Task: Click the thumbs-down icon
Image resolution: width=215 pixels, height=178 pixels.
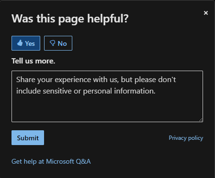Action: [53, 43]
